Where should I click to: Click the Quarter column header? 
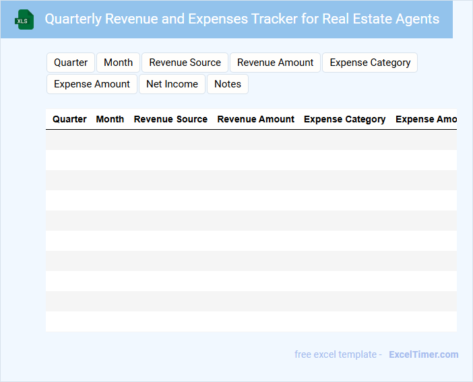click(69, 119)
